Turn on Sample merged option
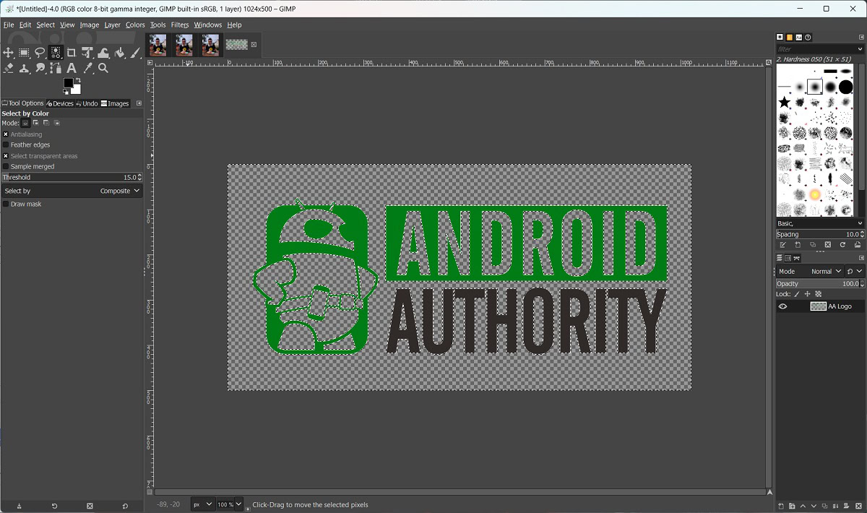Image resolution: width=867 pixels, height=513 pixels. tap(6, 167)
